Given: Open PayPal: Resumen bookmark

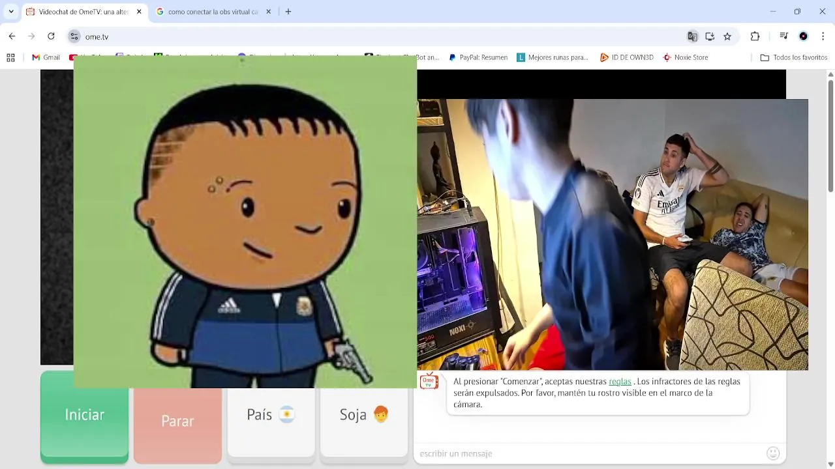Looking at the screenshot, I should [x=478, y=57].
